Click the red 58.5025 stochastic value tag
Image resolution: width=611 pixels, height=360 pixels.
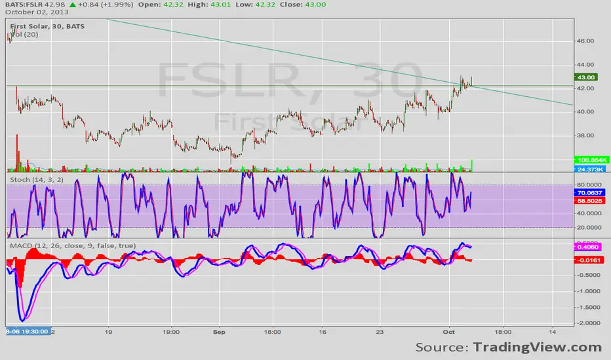[589, 201]
